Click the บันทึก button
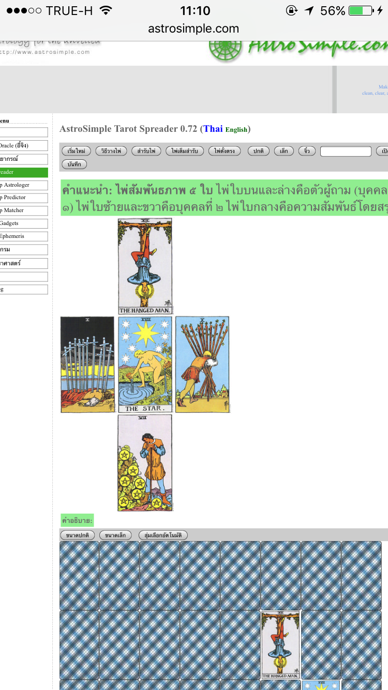388x690 pixels. point(74,164)
